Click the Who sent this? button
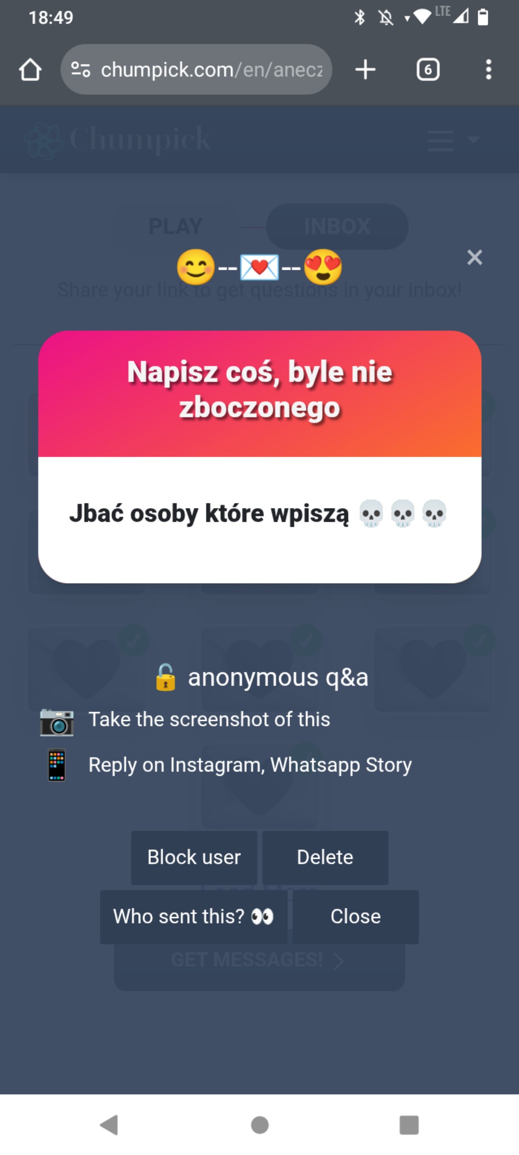The width and height of the screenshot is (519, 1155). [x=194, y=917]
